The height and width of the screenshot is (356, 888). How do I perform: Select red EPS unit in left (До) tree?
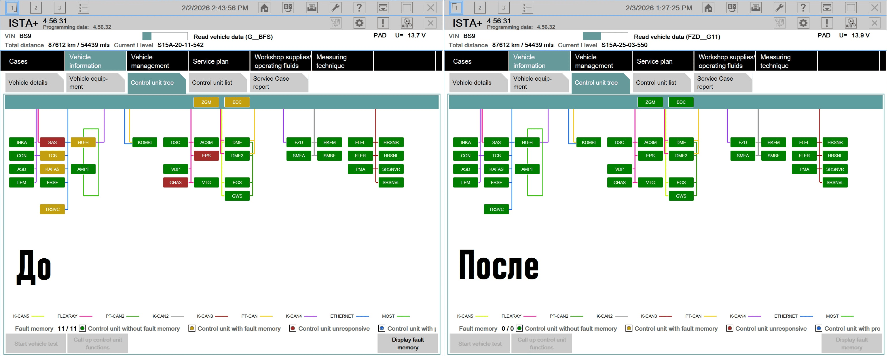[206, 156]
